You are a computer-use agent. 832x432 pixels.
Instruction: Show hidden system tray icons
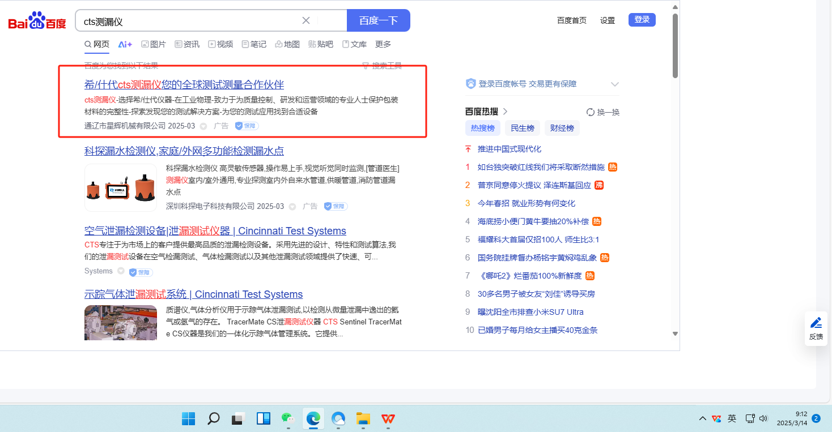pyautogui.click(x=702, y=418)
